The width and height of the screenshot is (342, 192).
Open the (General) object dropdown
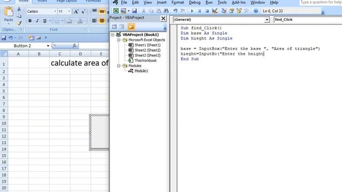(x=267, y=20)
